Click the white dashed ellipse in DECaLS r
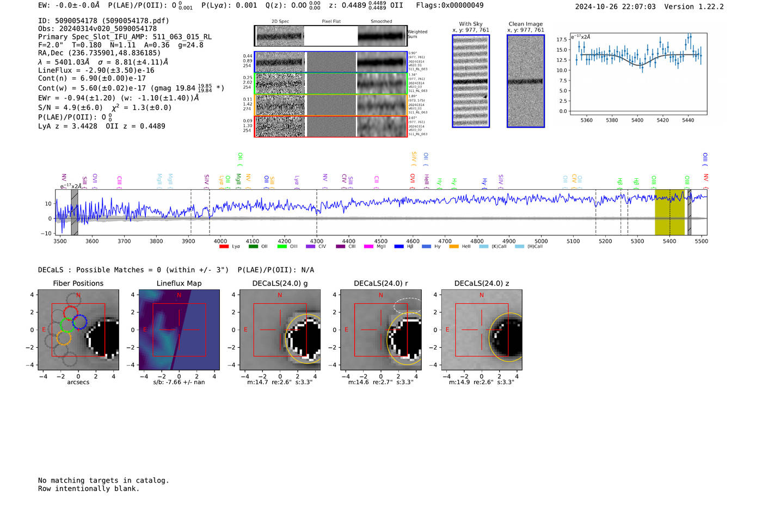The image size is (762, 518). (x=408, y=305)
